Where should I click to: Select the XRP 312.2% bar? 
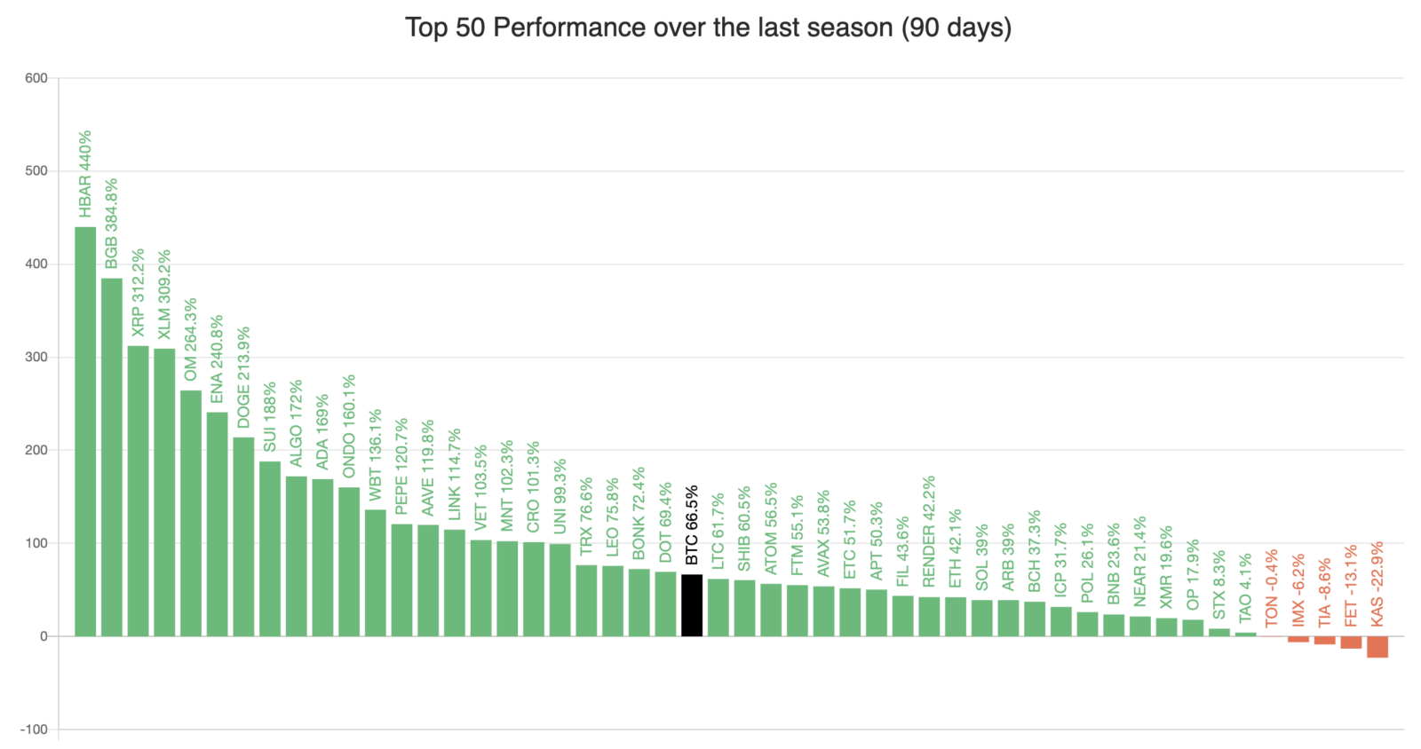(x=139, y=491)
